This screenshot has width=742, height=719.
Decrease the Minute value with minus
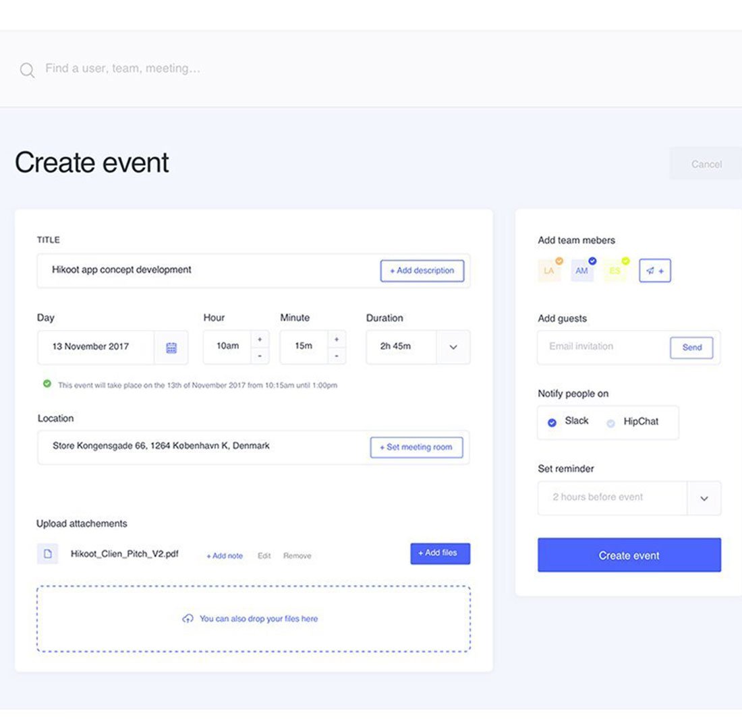(x=336, y=356)
